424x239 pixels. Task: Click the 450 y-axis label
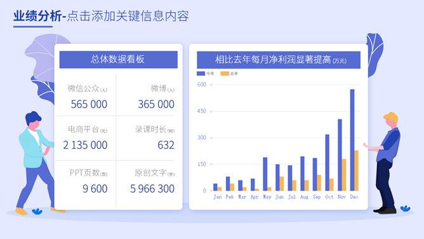[x=202, y=111]
